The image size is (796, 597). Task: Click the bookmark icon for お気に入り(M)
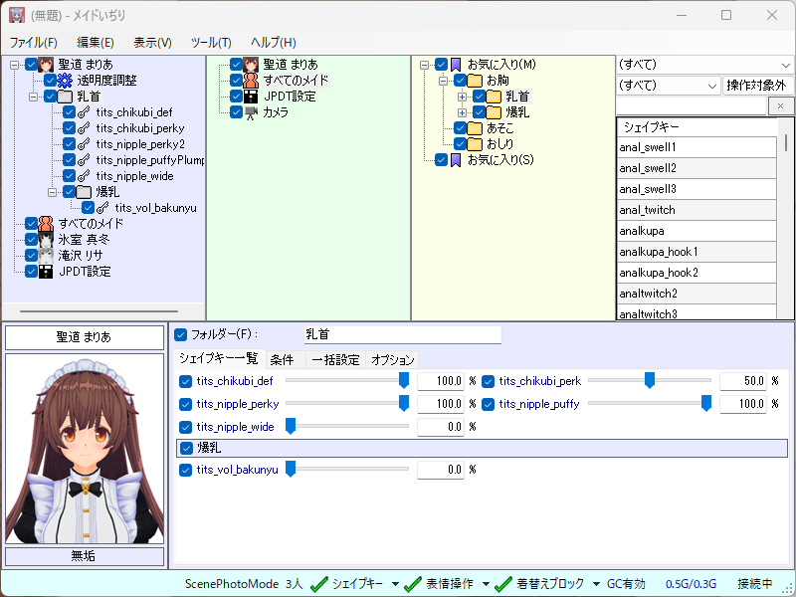pyautogui.click(x=456, y=65)
